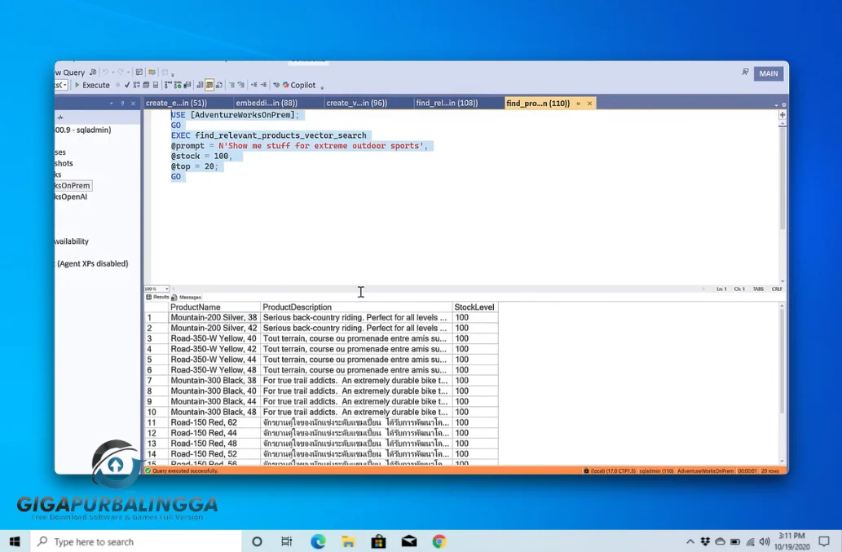842x552 pixels.
Task: Select ksOpenAI database in Object Explorer
Action: coord(71,197)
